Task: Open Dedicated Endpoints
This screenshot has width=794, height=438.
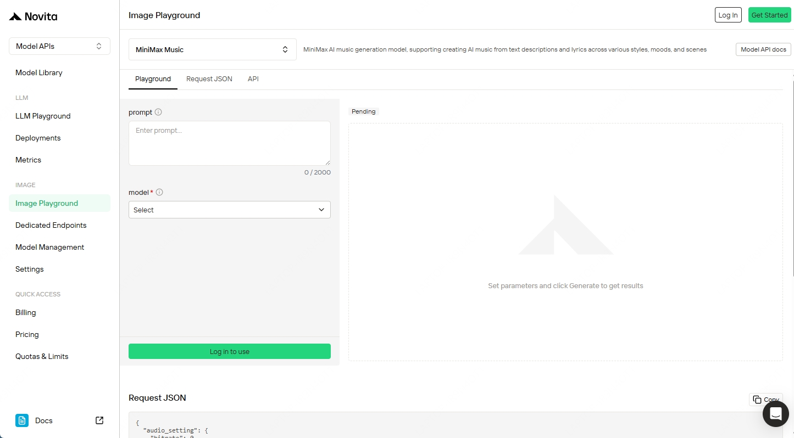Action: (x=51, y=225)
